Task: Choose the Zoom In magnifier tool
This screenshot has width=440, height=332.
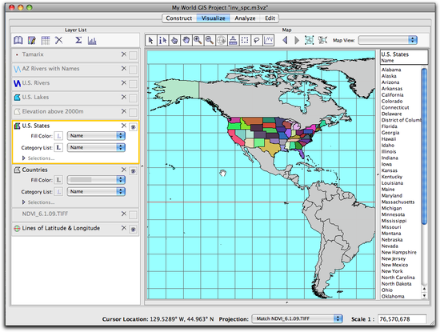Action: click(x=198, y=41)
